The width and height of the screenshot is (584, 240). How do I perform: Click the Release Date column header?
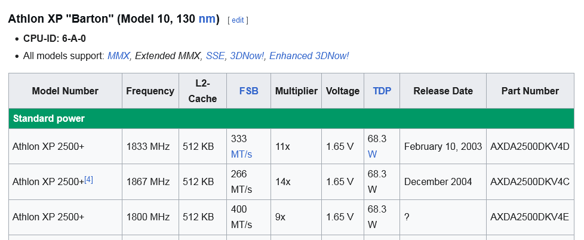pos(443,91)
